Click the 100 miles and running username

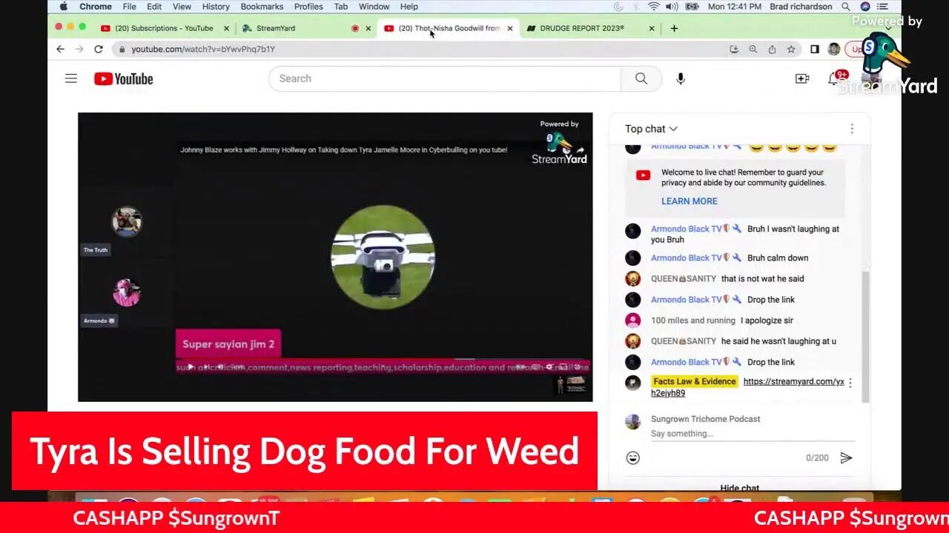point(693,321)
